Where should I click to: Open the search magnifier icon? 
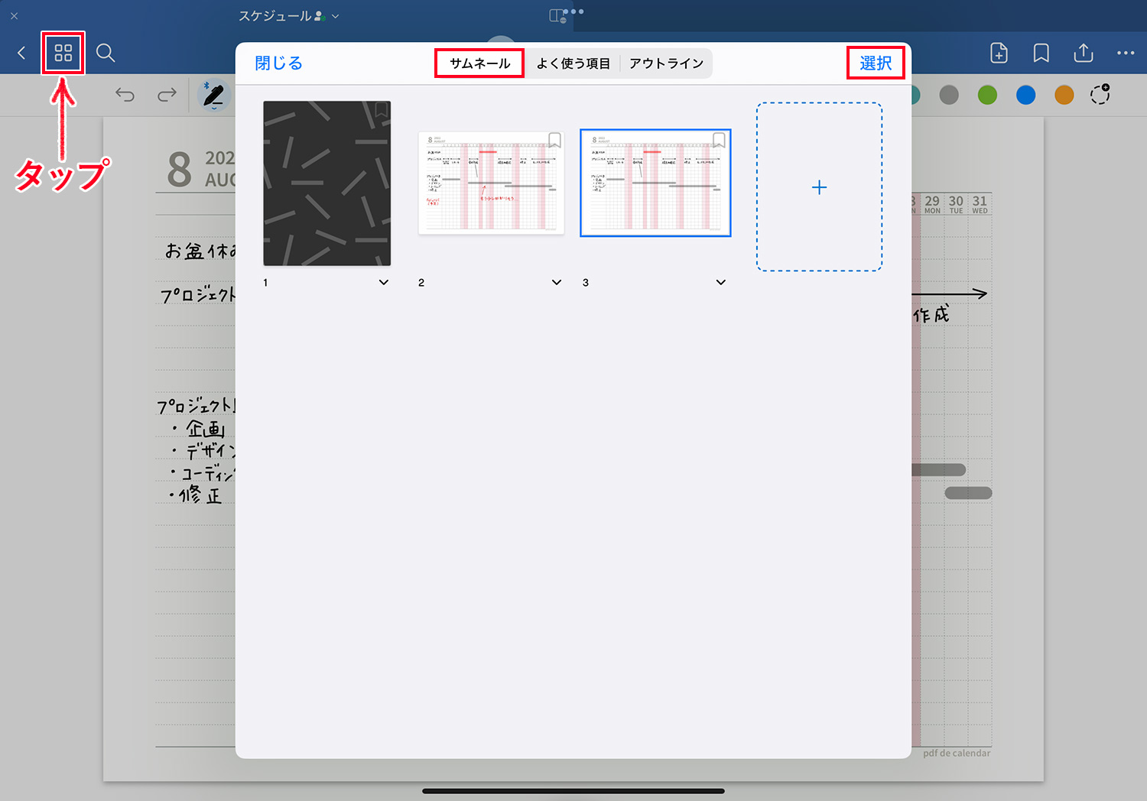[106, 53]
